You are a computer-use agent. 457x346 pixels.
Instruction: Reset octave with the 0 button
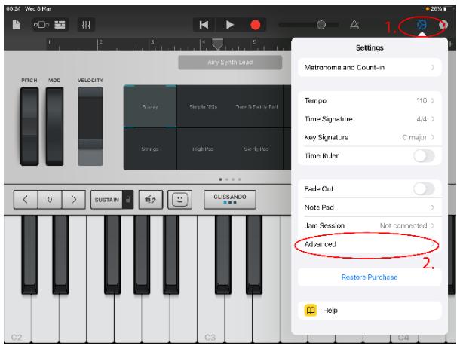click(x=50, y=200)
